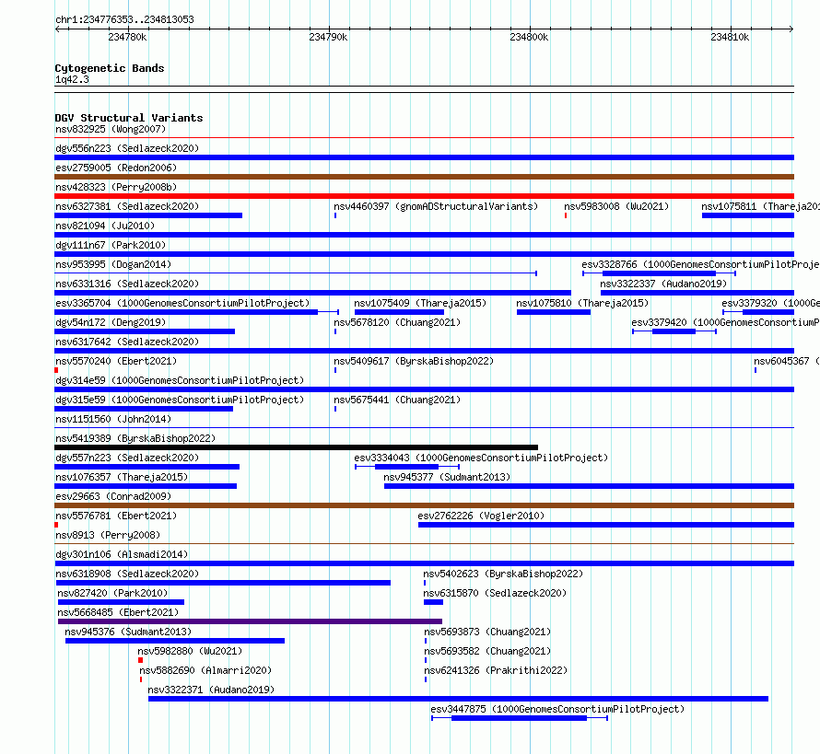Open esv3365704 1000GenomesConsortiumPilotProject label

click(x=182, y=303)
